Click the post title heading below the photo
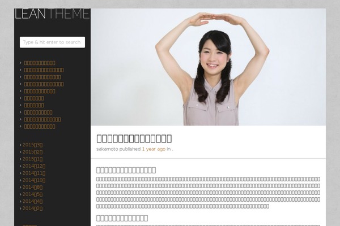This screenshot has width=340, height=226. point(134,138)
